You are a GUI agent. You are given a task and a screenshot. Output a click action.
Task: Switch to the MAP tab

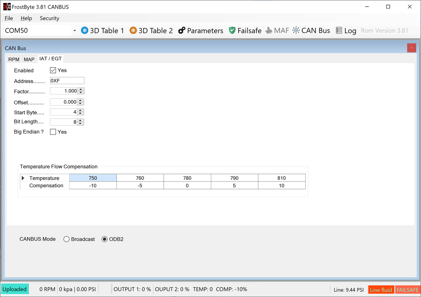(29, 59)
